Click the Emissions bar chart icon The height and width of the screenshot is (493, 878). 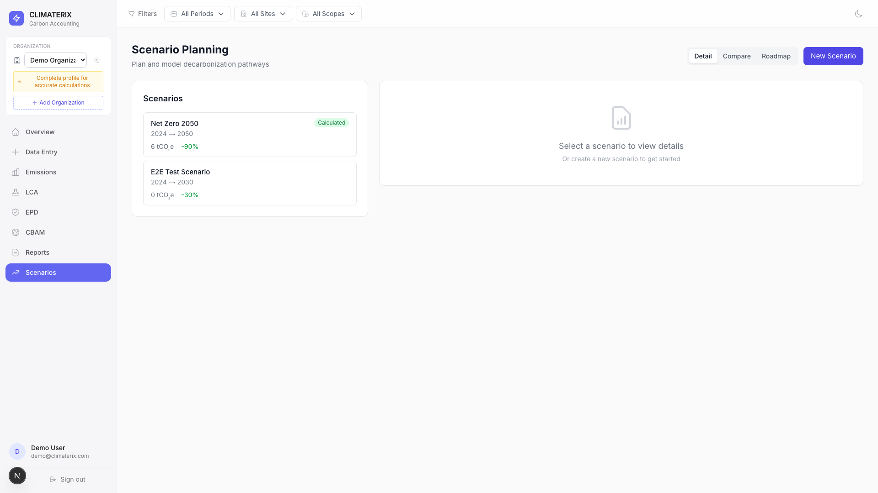click(16, 172)
